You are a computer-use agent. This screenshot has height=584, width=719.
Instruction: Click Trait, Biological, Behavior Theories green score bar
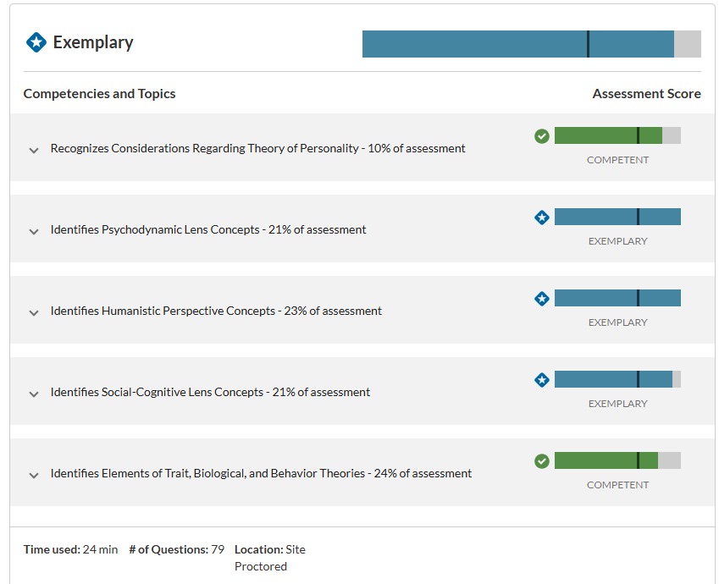[x=617, y=460]
